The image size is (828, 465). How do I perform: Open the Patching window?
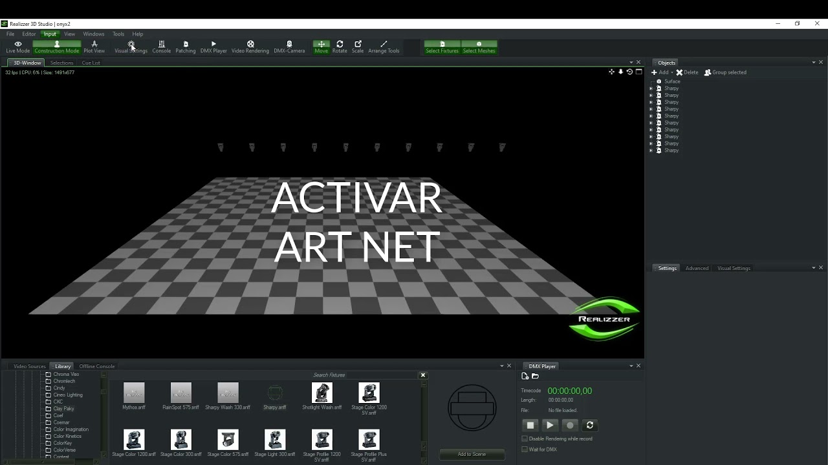point(186,47)
